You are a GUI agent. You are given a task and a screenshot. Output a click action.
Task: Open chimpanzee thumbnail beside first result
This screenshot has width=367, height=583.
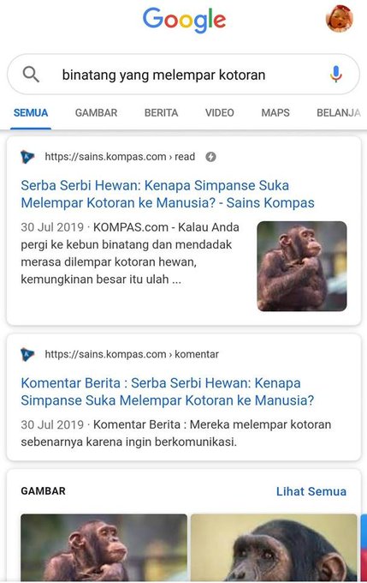coord(302,267)
